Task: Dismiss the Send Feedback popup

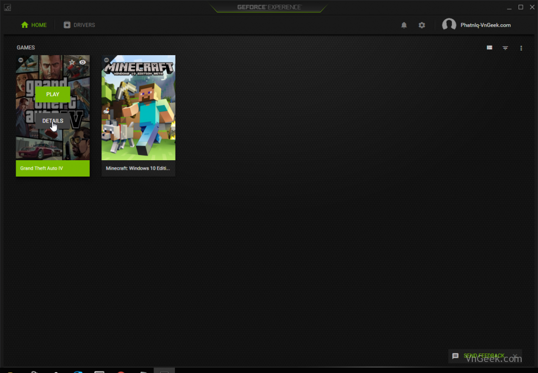Action: (515, 356)
